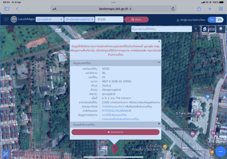Open the map layers icon
This screenshot has height=159, width=227.
point(221,29)
